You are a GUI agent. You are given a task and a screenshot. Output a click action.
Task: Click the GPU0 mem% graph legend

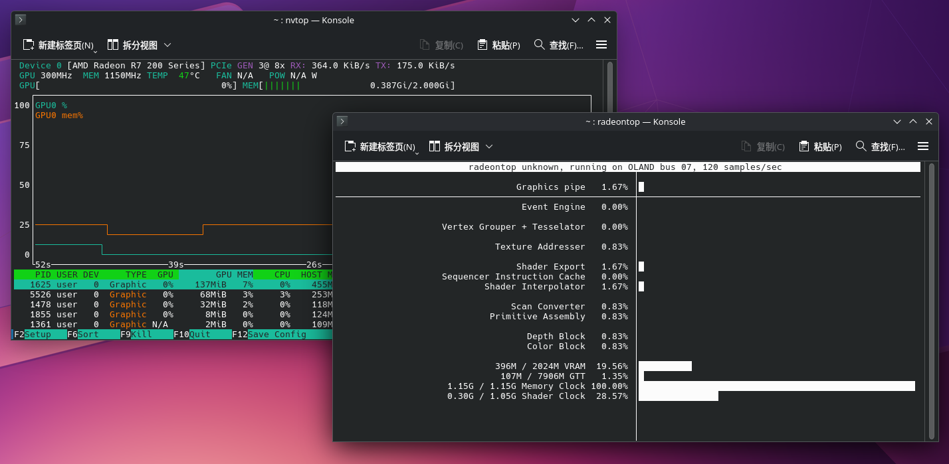click(x=59, y=116)
